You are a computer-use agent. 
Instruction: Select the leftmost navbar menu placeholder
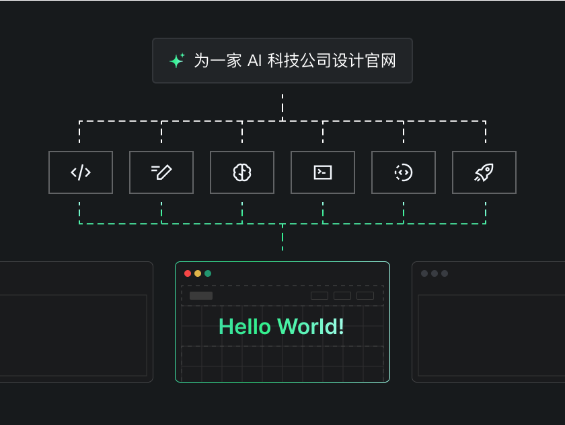click(x=319, y=296)
